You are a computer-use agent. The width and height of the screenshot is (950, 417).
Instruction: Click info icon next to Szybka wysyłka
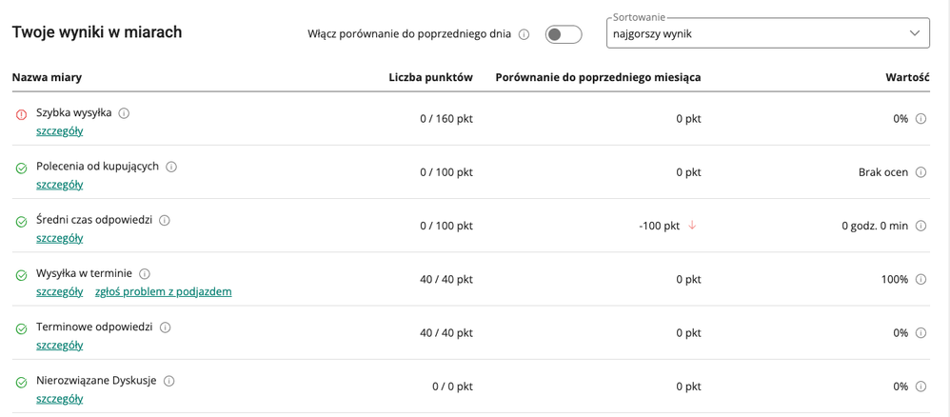[124, 112]
